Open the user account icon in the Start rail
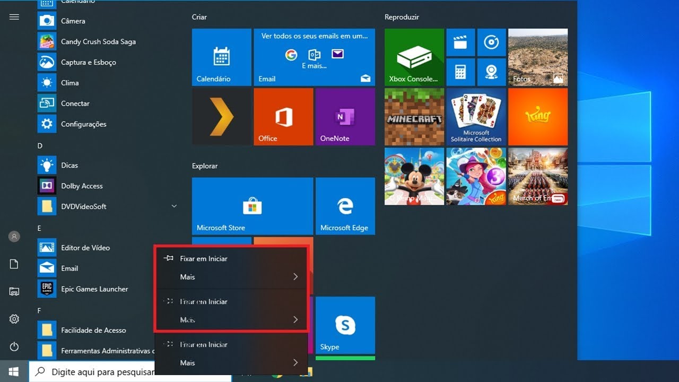This screenshot has width=679, height=382. point(14,237)
